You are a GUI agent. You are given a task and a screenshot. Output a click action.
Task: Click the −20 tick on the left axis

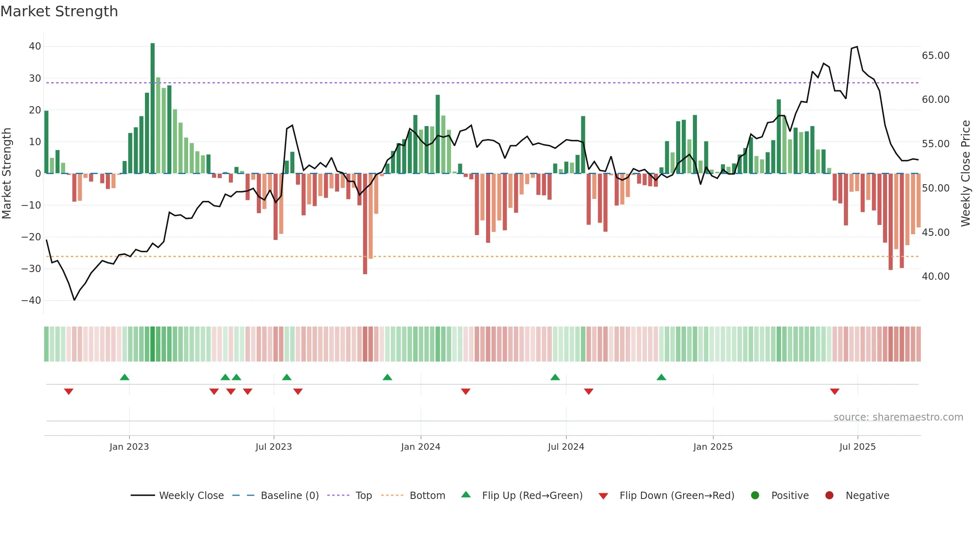(31, 237)
